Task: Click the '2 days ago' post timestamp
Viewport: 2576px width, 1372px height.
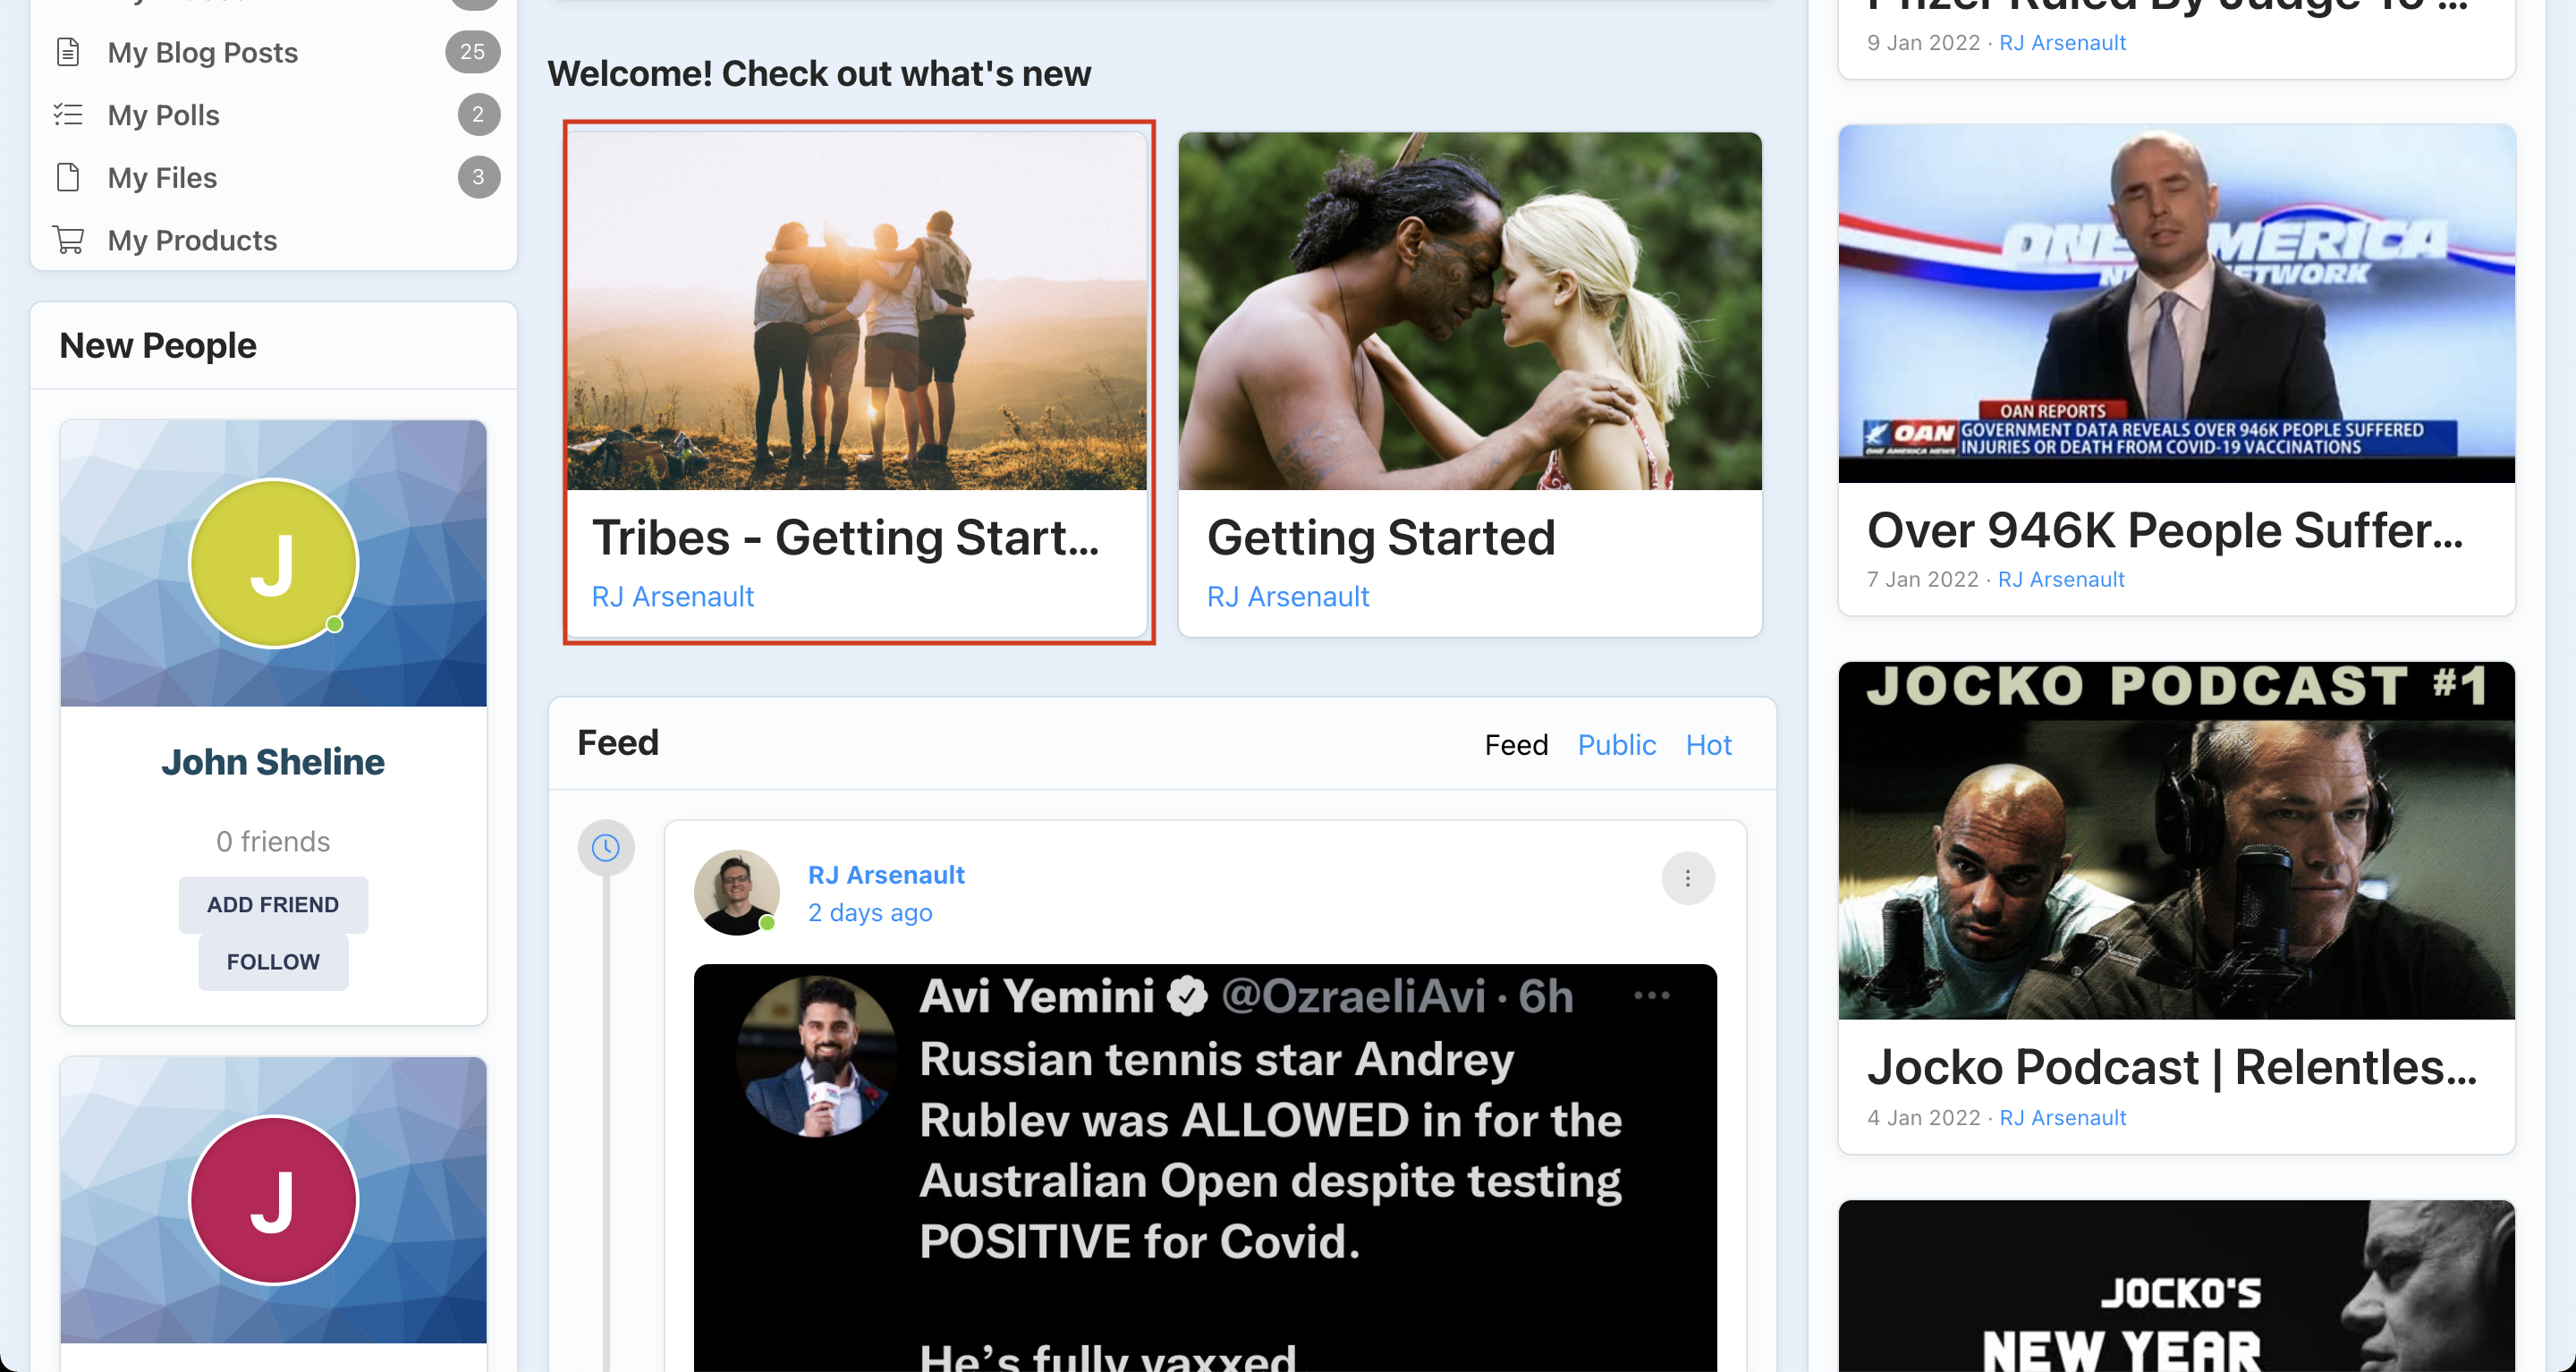Action: 869,913
